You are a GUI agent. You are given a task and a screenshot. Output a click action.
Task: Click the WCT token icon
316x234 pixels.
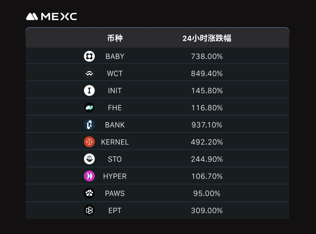point(89,73)
